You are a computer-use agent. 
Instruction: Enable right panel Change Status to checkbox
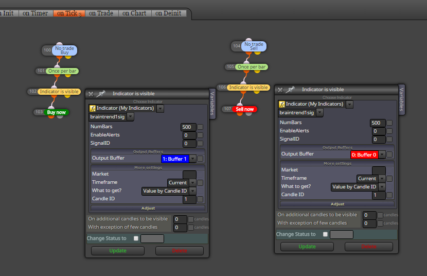tap(325, 234)
